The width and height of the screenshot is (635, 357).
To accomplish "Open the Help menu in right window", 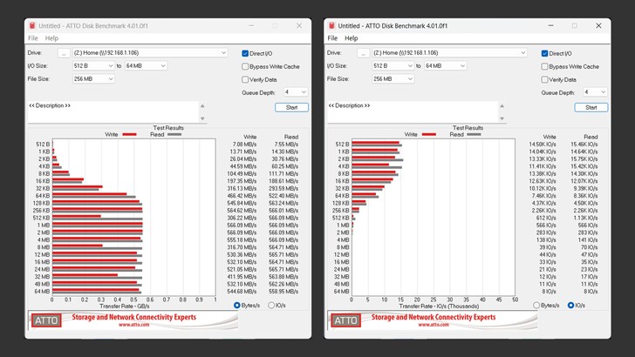I will (351, 38).
